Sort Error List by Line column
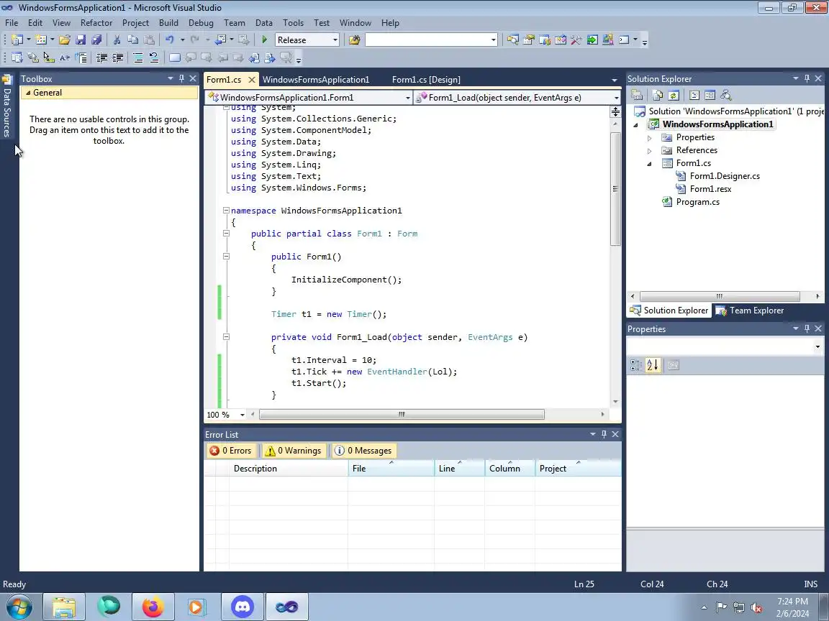Viewport: 829px width, 621px height. coord(459,469)
